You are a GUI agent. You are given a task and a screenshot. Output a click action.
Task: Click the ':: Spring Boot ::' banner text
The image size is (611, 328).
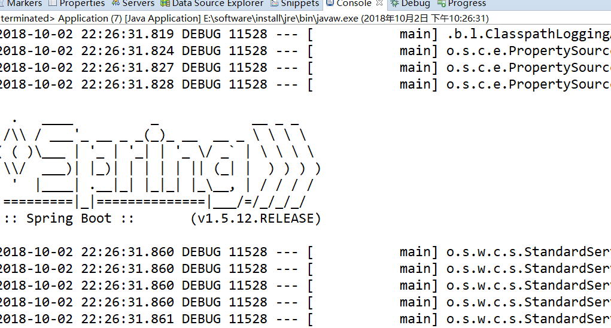69,218
